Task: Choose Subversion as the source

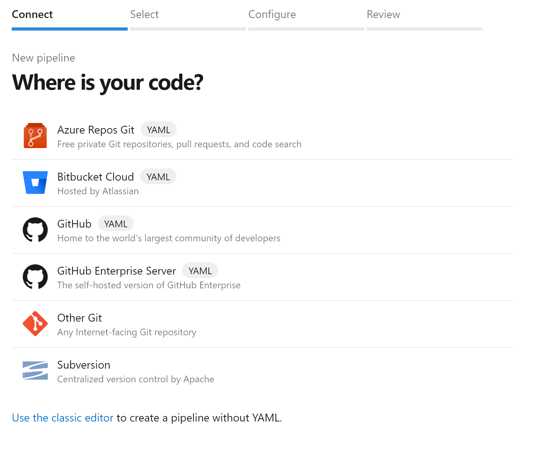Action: tap(262, 371)
